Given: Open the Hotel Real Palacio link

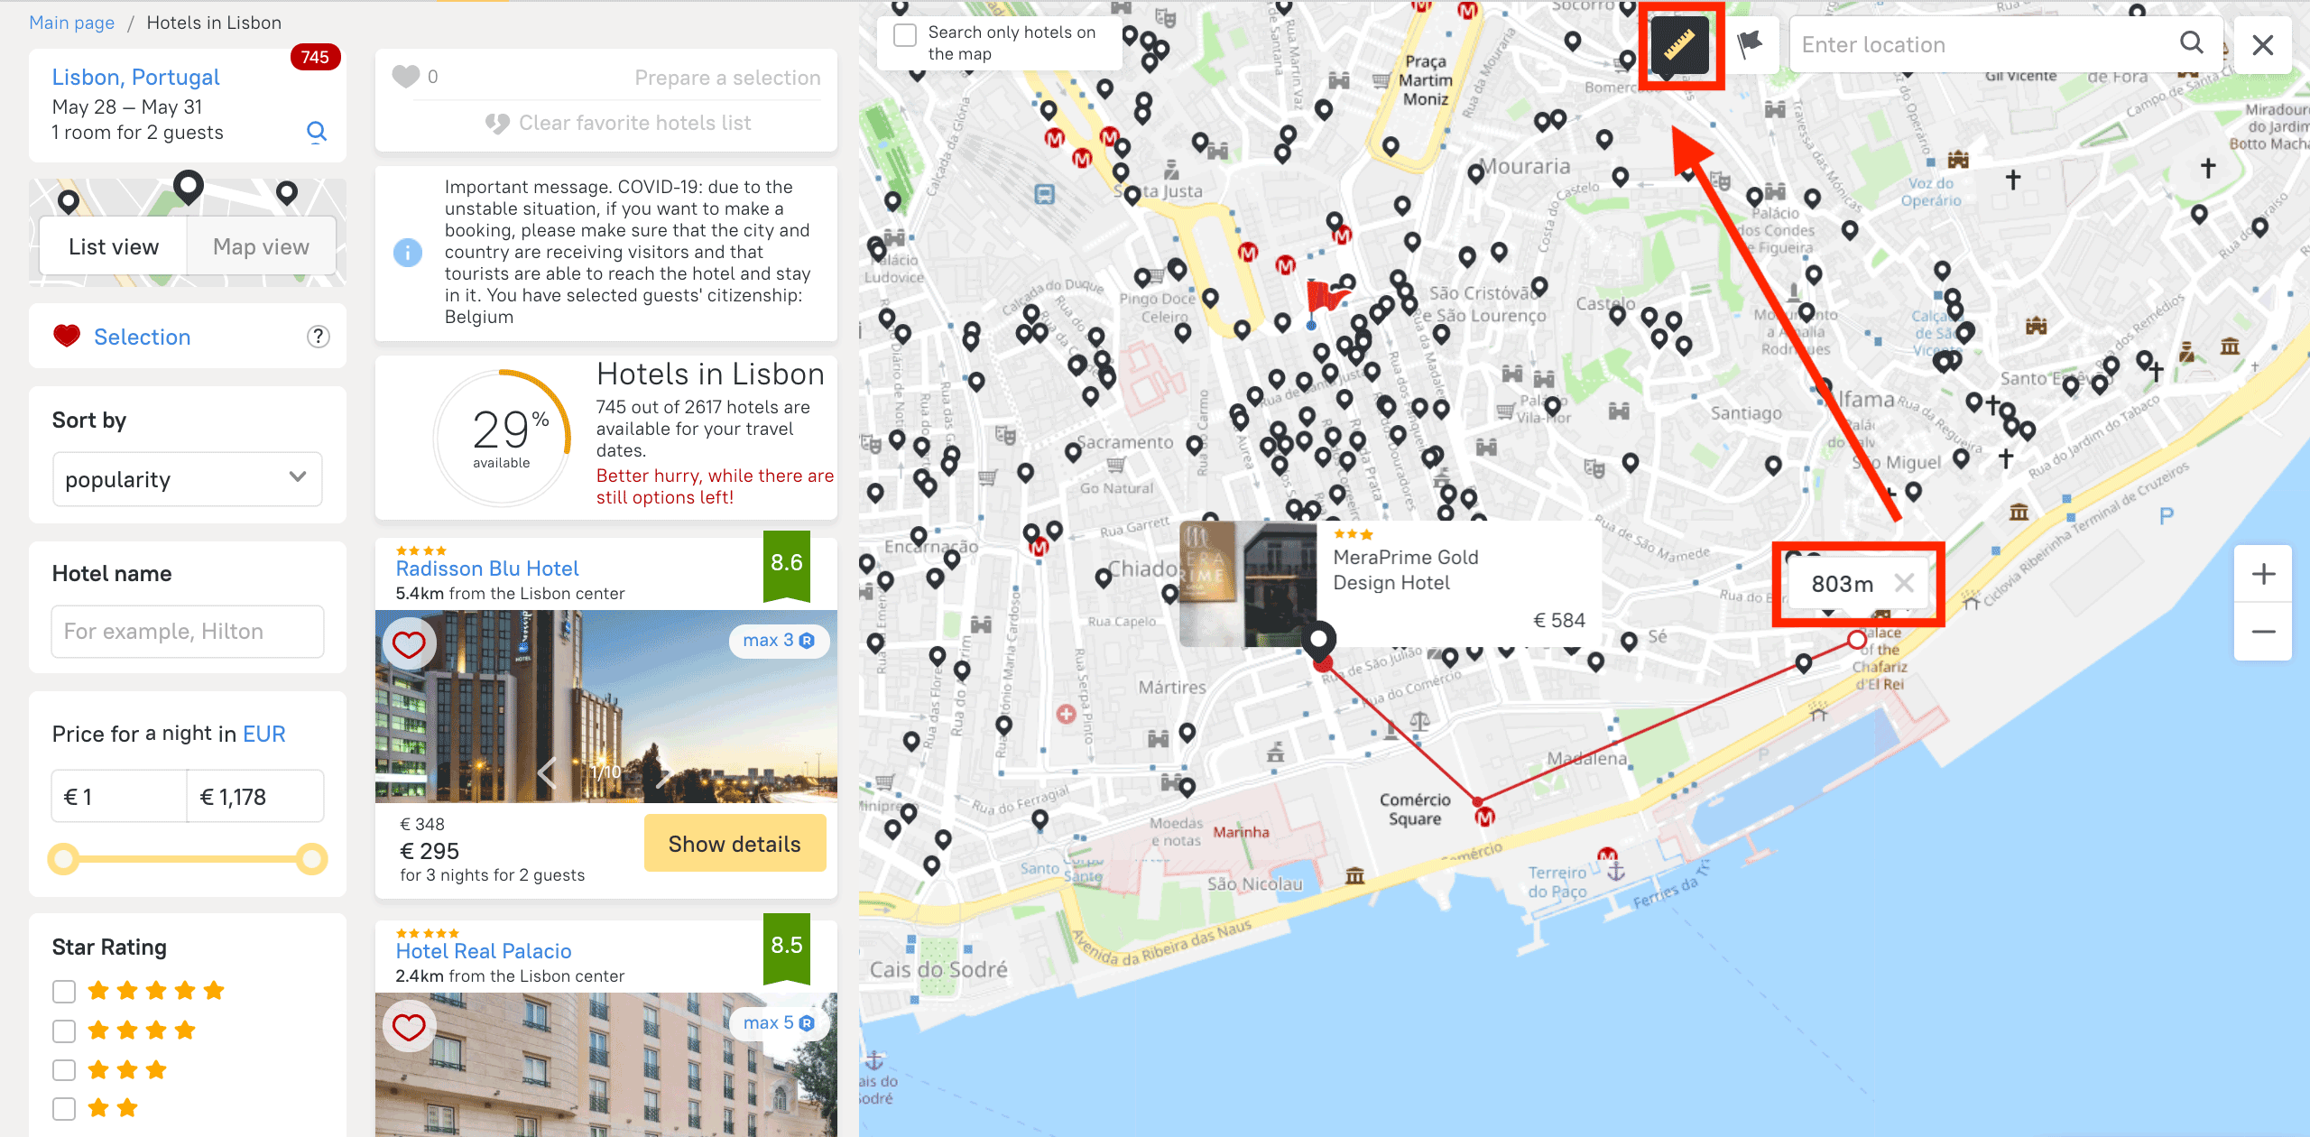Looking at the screenshot, I should point(484,951).
